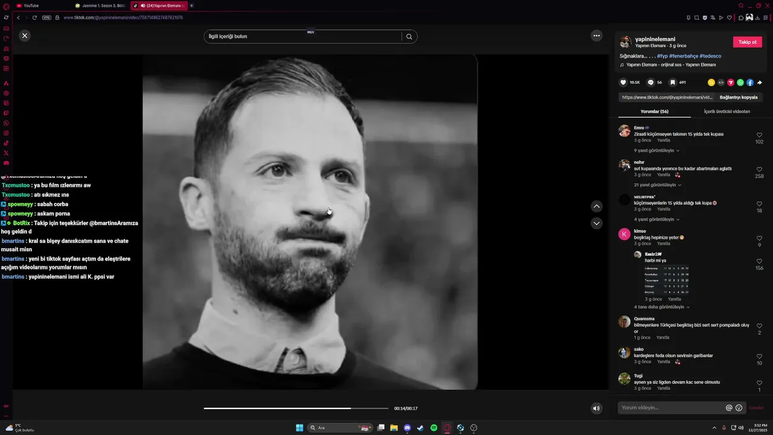
Task: Open comments via speech bubble icon (56)
Action: (650, 82)
